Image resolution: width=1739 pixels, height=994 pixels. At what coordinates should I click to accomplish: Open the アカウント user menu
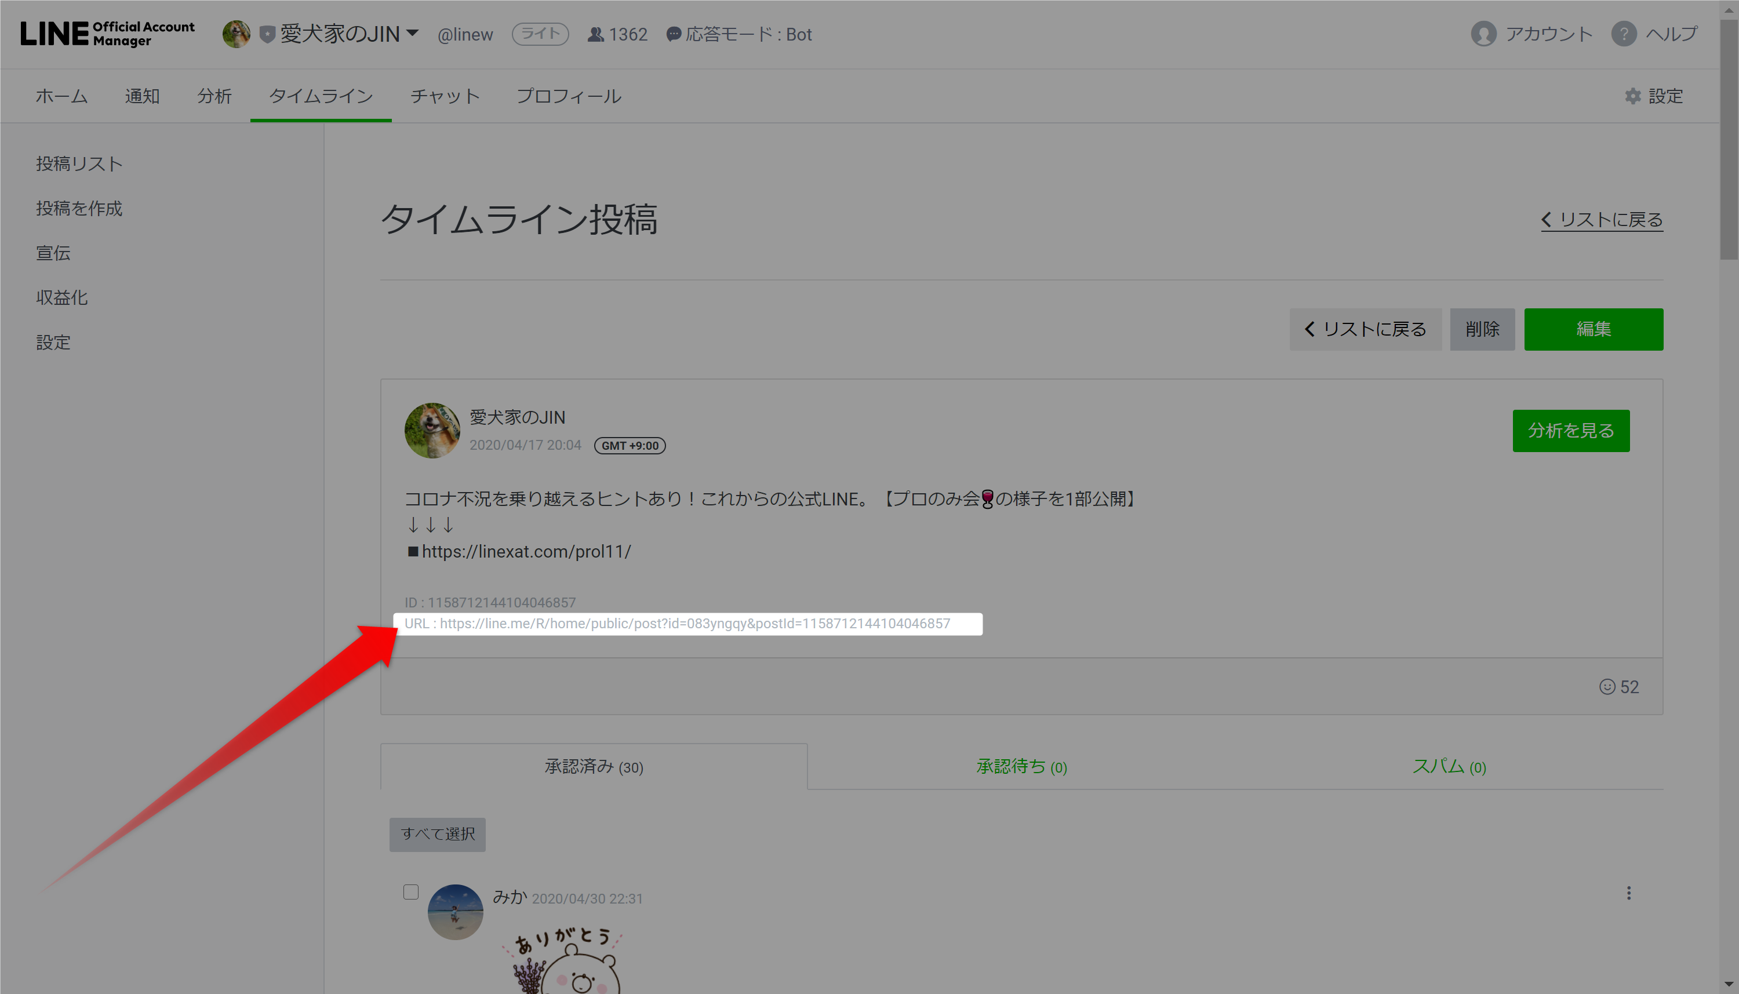[1531, 34]
